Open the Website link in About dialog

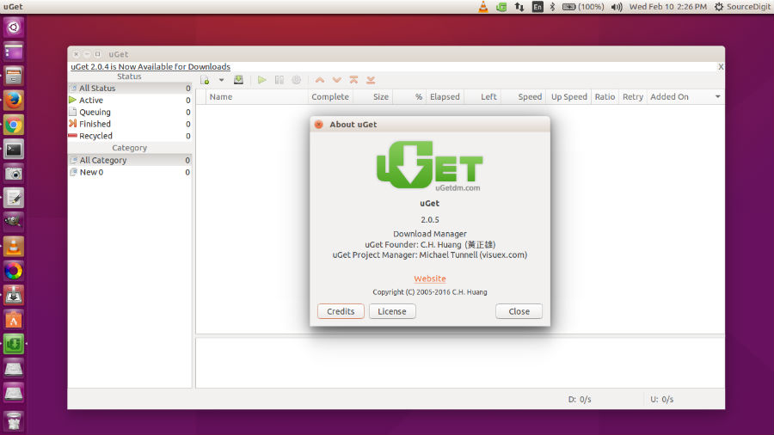coord(430,279)
